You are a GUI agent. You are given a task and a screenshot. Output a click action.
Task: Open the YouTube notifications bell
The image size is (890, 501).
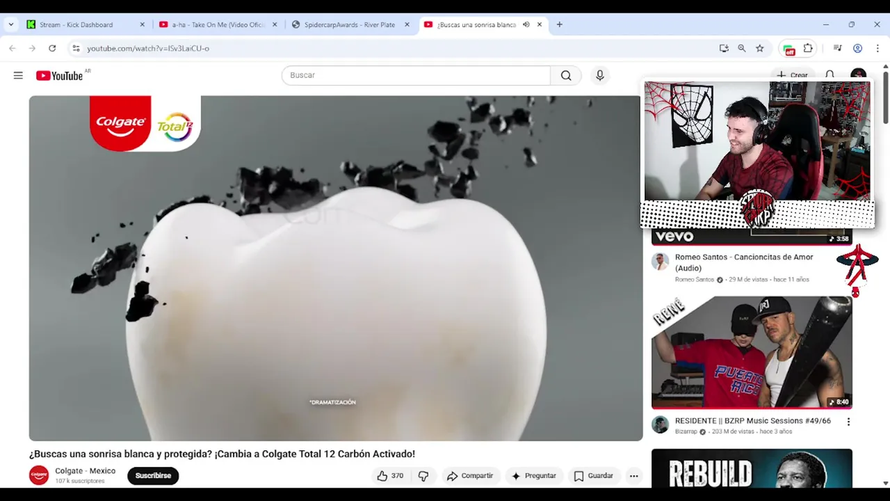[x=830, y=75]
